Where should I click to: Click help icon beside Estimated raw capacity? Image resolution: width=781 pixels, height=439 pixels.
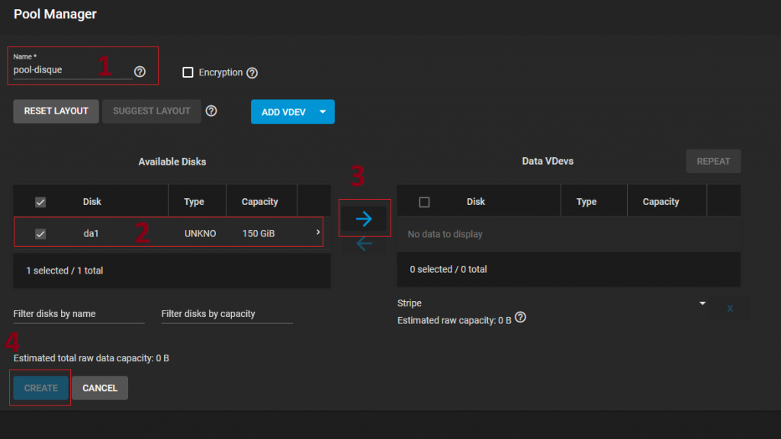click(x=521, y=318)
